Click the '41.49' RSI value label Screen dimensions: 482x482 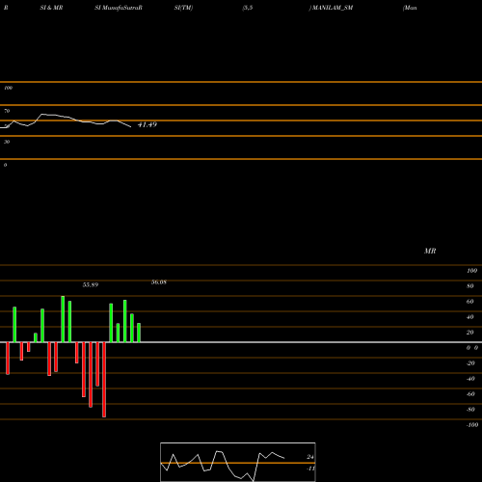(147, 124)
